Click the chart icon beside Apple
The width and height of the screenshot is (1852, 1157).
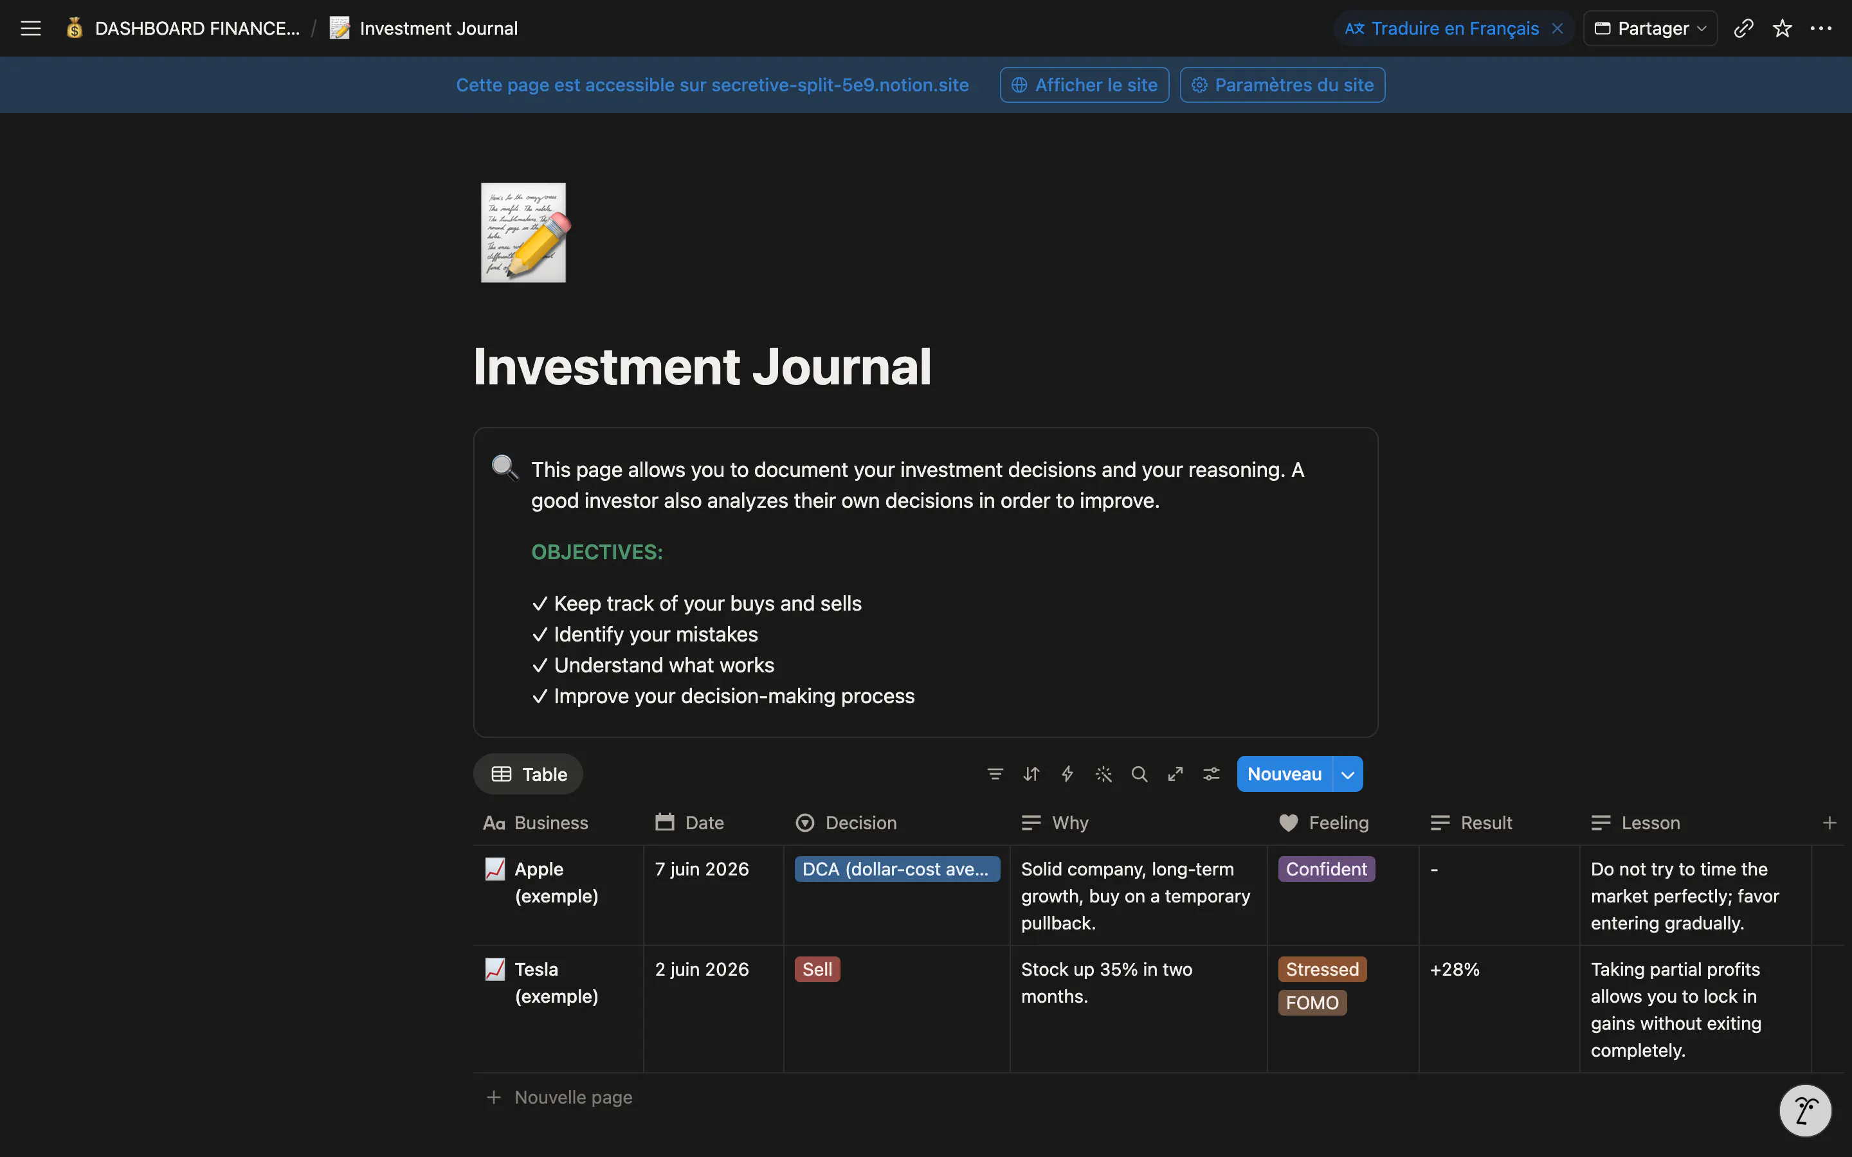pos(495,868)
